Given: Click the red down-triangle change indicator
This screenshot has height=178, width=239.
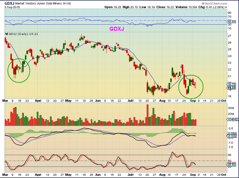Looking at the screenshot, I should tap(226, 7).
